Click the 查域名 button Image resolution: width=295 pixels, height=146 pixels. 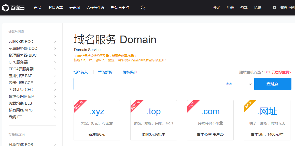(x=273, y=84)
